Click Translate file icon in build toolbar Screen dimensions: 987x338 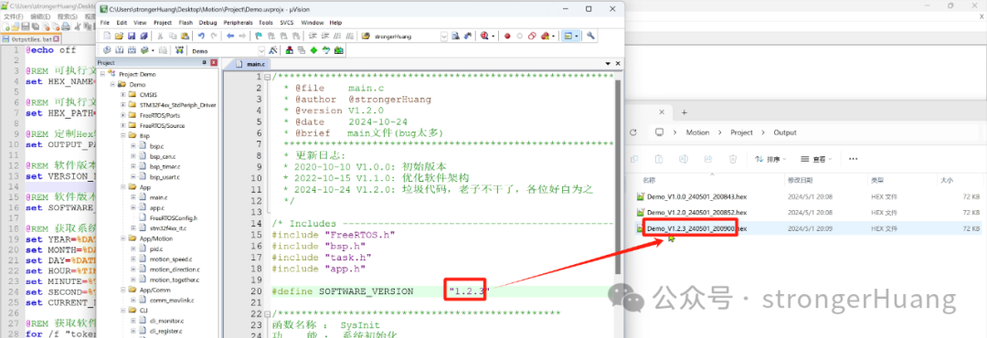coord(107,50)
